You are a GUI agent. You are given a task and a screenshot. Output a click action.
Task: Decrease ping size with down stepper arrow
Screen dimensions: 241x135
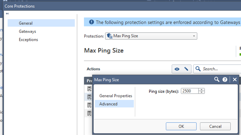pyautogui.click(x=202, y=92)
